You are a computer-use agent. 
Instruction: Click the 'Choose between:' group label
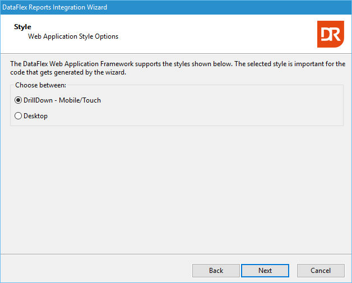(40, 85)
